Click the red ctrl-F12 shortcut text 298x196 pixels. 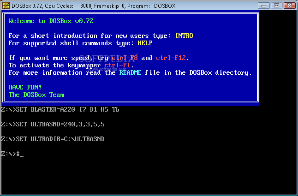[171, 58]
